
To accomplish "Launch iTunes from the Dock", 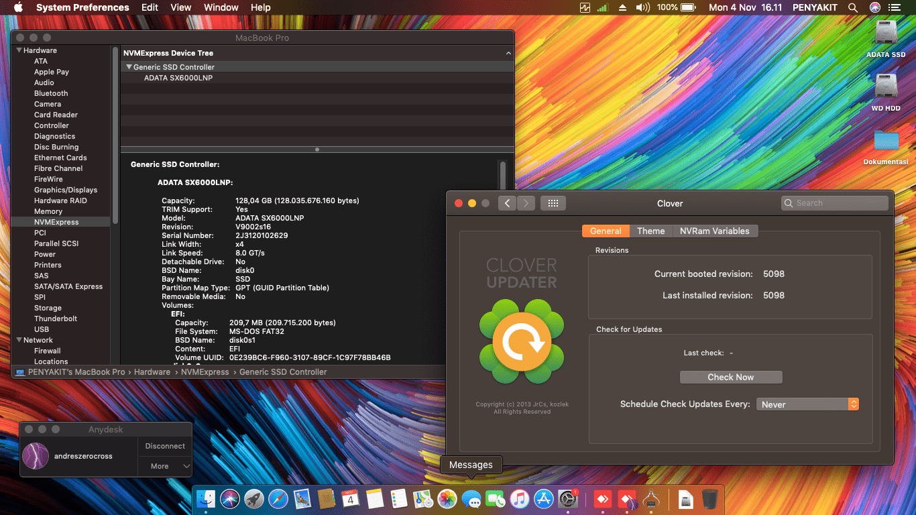I will point(520,500).
